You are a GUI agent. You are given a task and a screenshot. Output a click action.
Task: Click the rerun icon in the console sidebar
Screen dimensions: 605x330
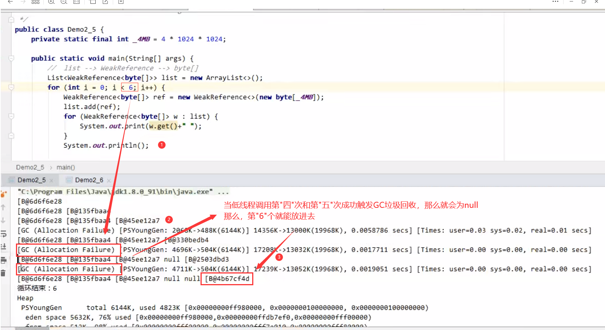coord(4,194)
